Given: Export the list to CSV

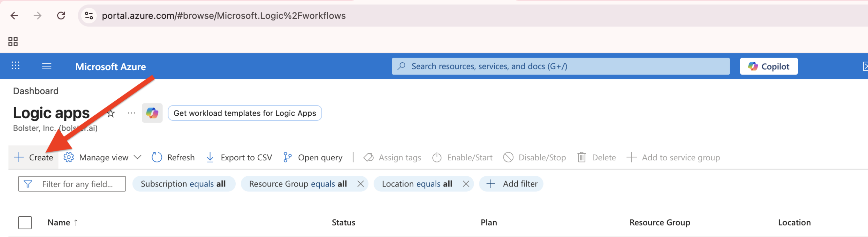Looking at the screenshot, I should tap(239, 158).
